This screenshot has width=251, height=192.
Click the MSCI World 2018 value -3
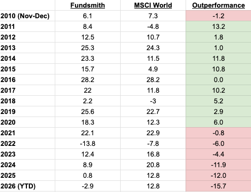pyautogui.click(x=153, y=101)
